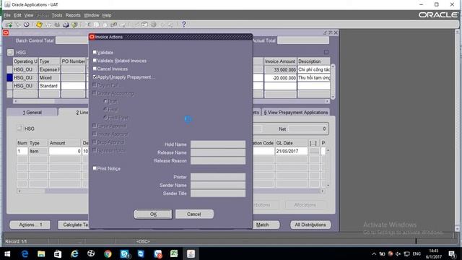Click the Cut scissors toolbar icon
Viewport: 462px width, 260px height.
[x=87, y=25]
